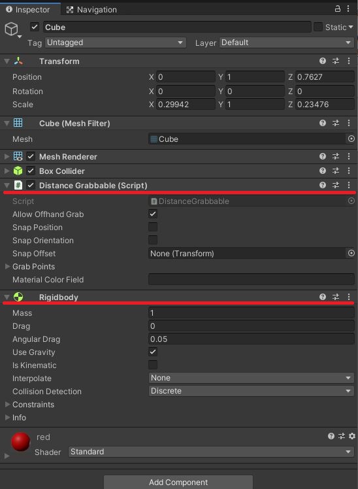
Task: Open Transform component help icon
Action: (x=323, y=61)
